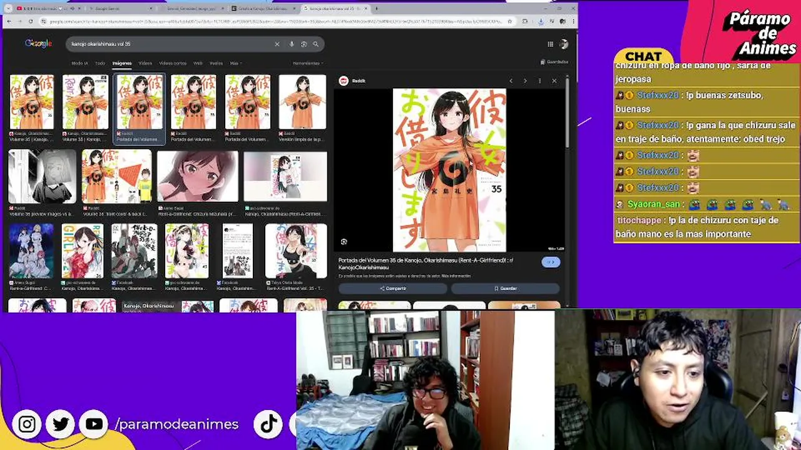Image resolution: width=801 pixels, height=450 pixels.
Task: Open the first orange cover thumbnail in the top row
Action: click(x=31, y=102)
